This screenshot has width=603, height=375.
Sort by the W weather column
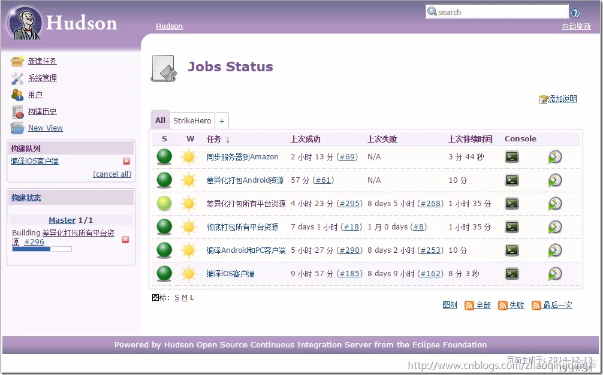191,139
